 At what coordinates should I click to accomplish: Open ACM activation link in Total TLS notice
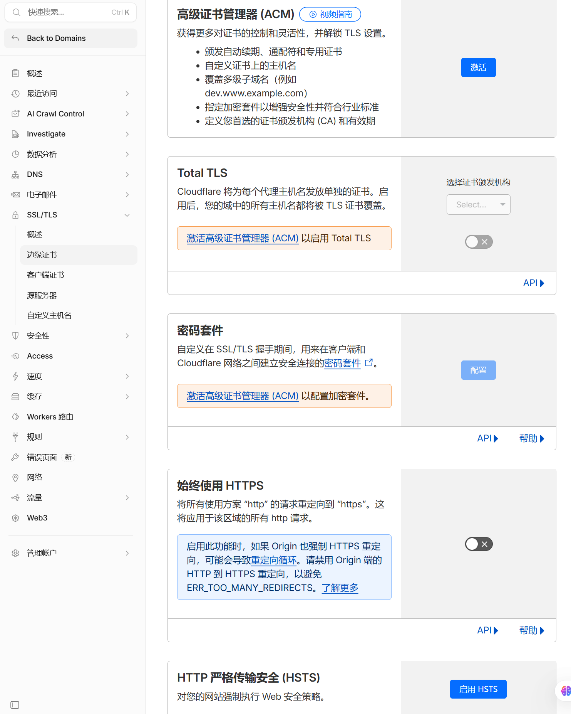(243, 238)
